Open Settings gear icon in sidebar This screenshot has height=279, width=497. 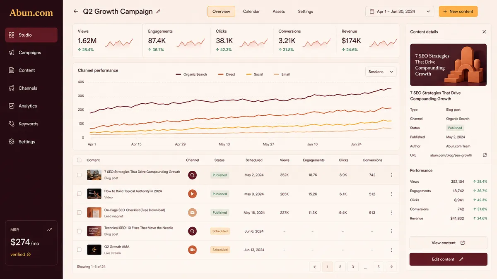(12, 141)
